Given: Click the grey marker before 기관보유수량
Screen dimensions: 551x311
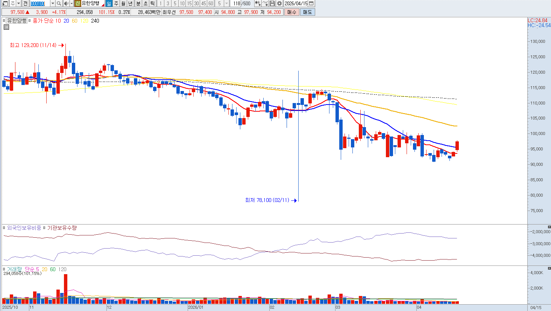Looking at the screenshot, I should (x=44, y=228).
